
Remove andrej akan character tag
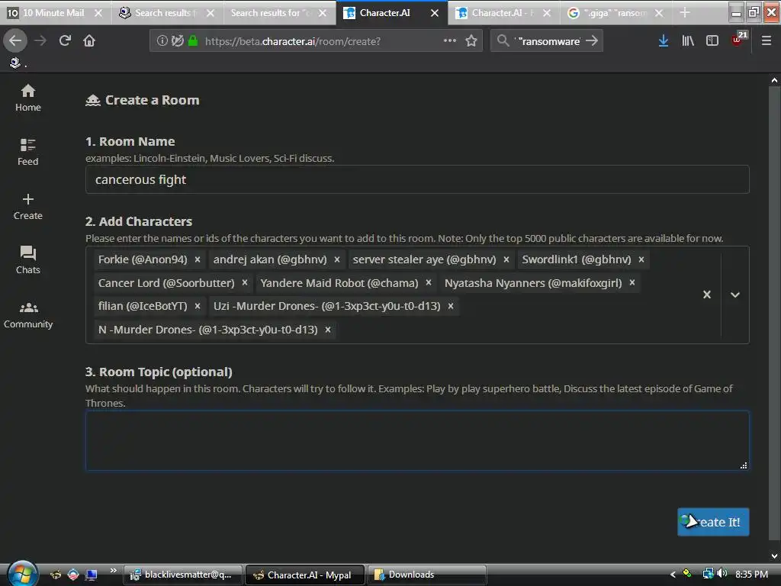pyautogui.click(x=337, y=259)
